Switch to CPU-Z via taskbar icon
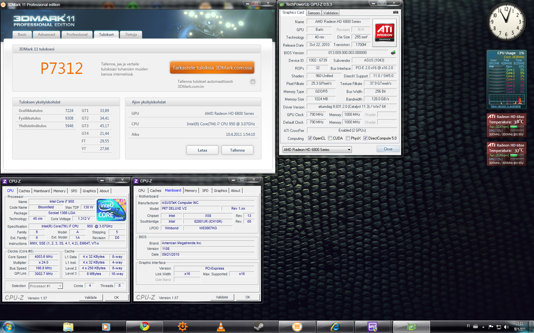Viewport: 534px width, 333px height. click(373, 327)
